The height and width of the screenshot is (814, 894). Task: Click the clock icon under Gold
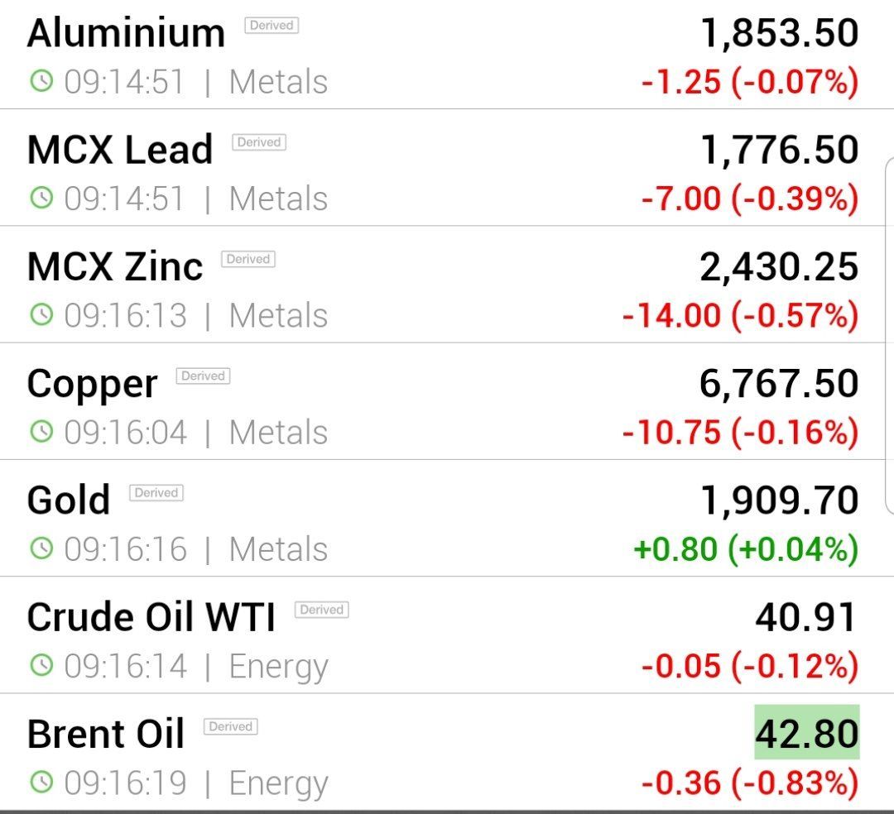point(41,548)
